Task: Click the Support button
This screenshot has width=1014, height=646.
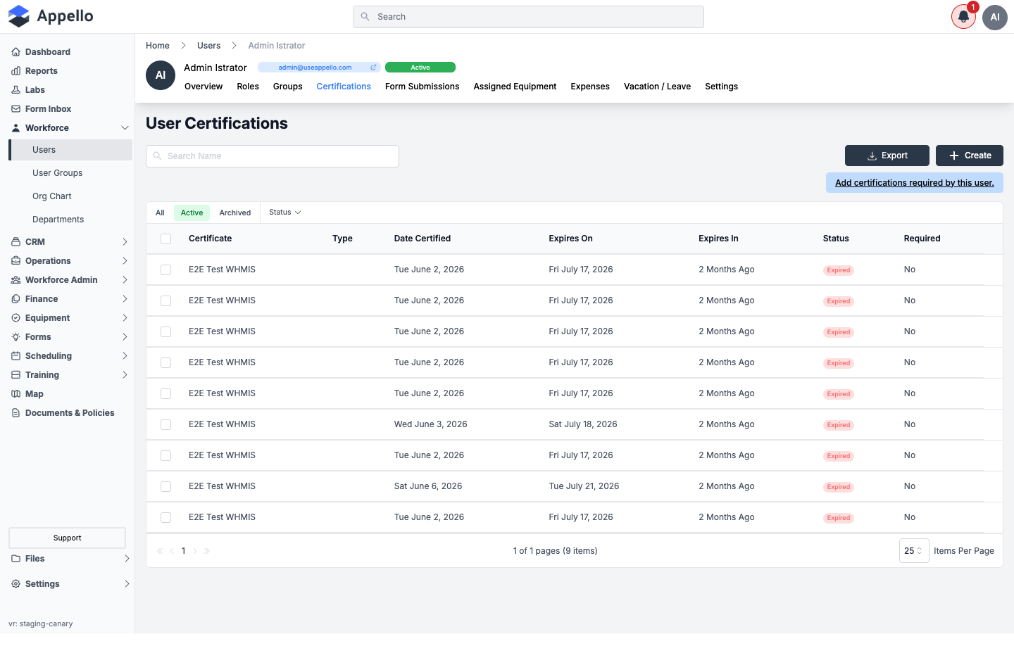Action: (x=68, y=538)
